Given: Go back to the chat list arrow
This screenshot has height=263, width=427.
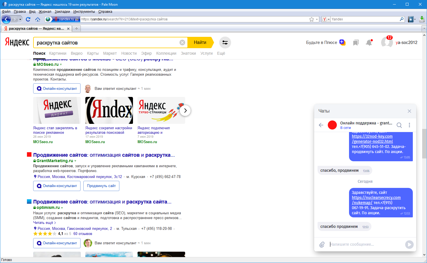Looking at the screenshot, I should coord(321,125).
